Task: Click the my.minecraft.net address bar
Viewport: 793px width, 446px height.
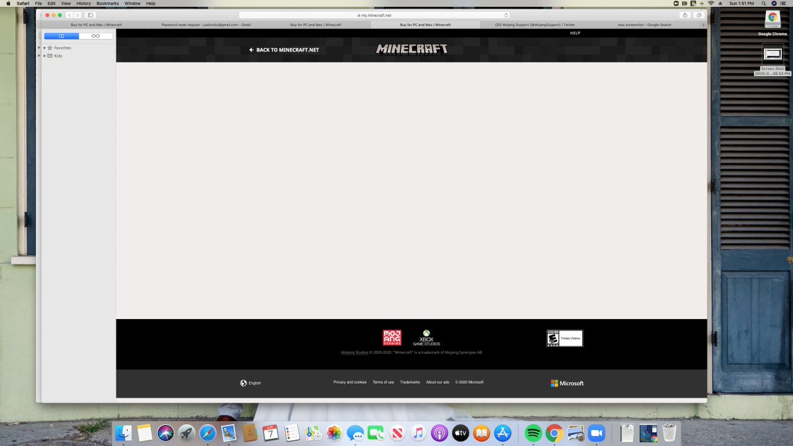Action: pos(375,15)
